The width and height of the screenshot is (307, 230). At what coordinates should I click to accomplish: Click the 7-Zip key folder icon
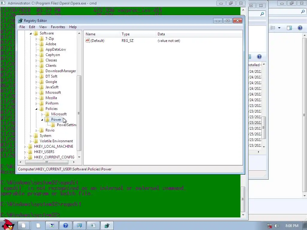pos(41,39)
